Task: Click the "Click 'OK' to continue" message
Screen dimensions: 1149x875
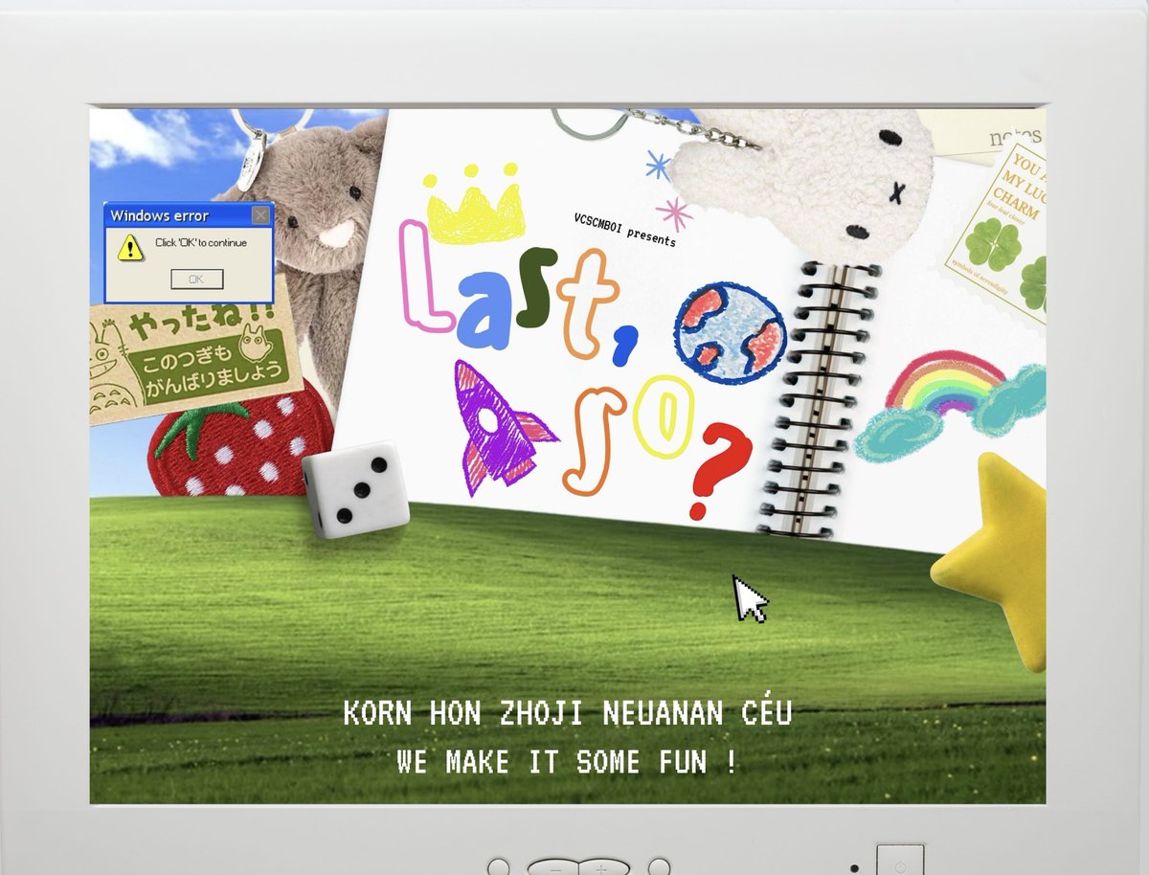Action: [201, 243]
